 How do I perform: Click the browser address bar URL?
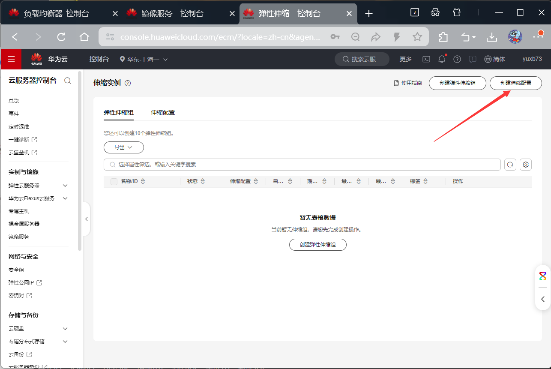point(220,37)
